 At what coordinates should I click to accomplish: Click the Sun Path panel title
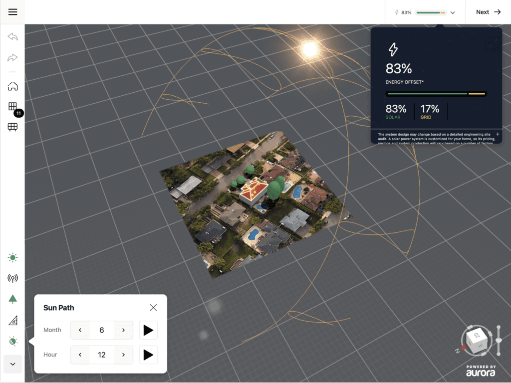(x=59, y=308)
